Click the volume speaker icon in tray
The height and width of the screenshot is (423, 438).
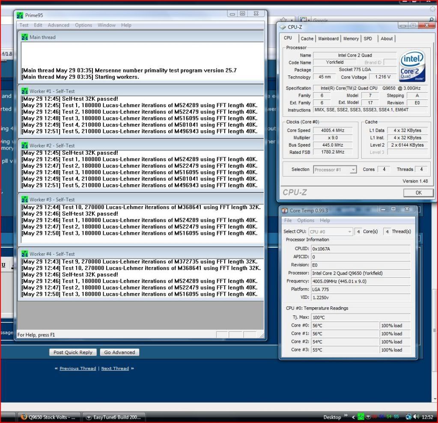point(416,417)
